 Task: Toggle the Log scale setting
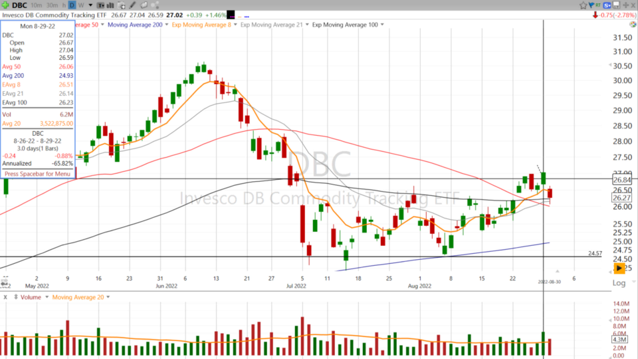618,283
